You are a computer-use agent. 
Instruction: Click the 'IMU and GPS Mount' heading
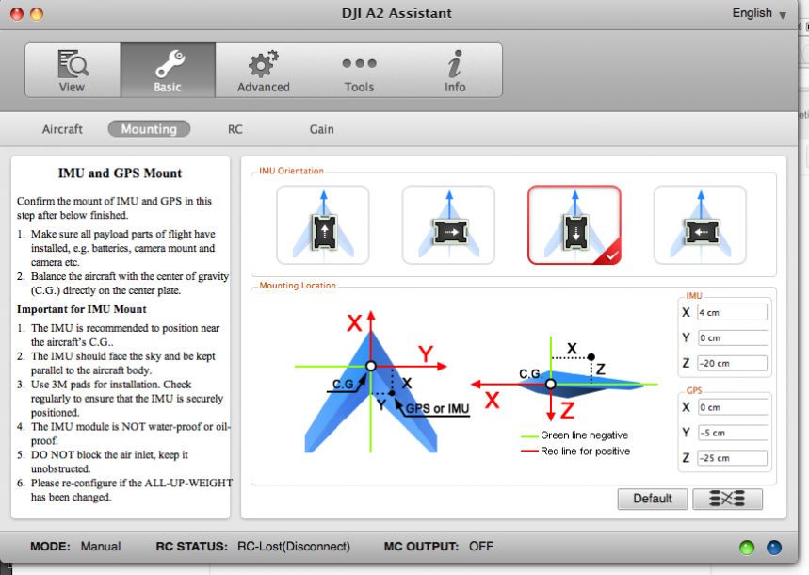[x=120, y=173]
